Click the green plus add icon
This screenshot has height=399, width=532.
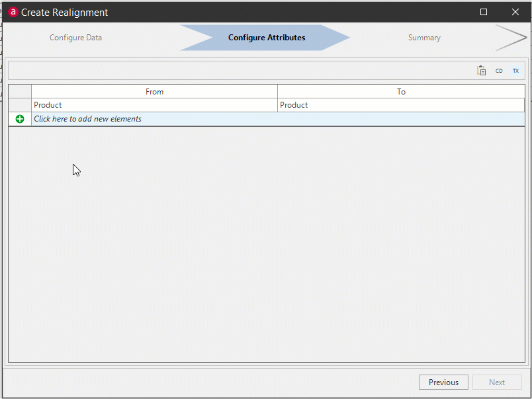coord(20,119)
